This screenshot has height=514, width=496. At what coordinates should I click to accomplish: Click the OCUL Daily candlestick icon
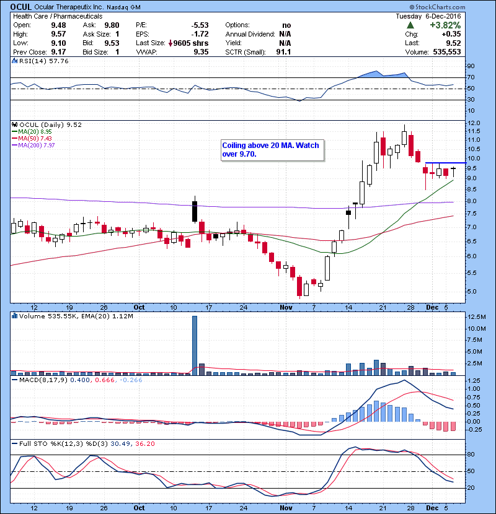click(x=14, y=125)
